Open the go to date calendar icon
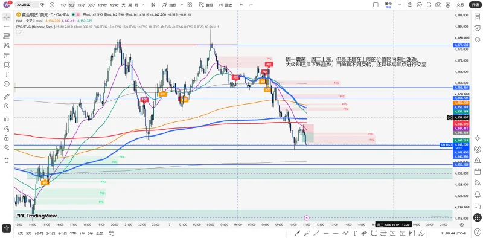The image size is (483, 238). pyautogui.click(x=112, y=233)
